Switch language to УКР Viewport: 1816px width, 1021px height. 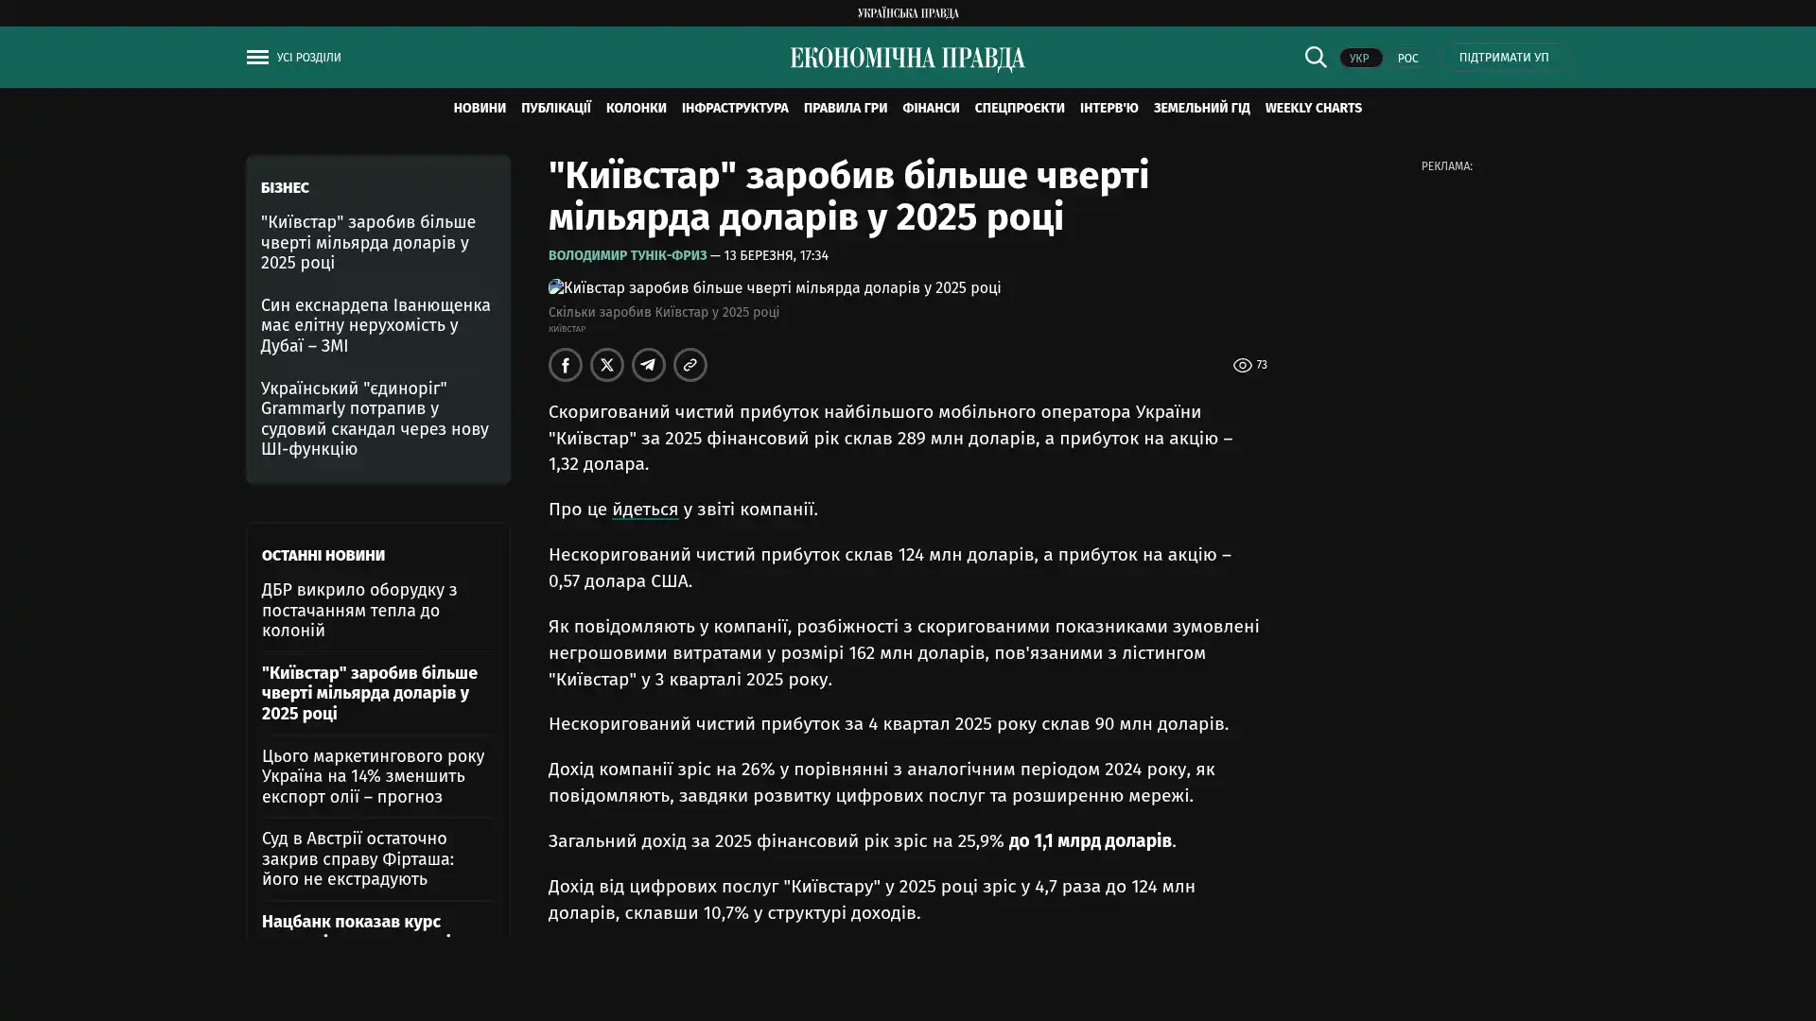(1359, 59)
